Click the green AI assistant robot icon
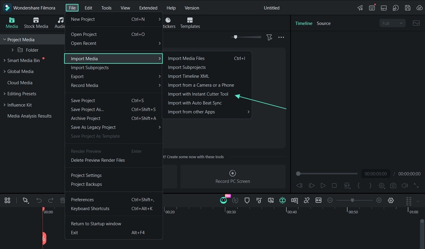425x249 pixels. pyautogui.click(x=224, y=200)
